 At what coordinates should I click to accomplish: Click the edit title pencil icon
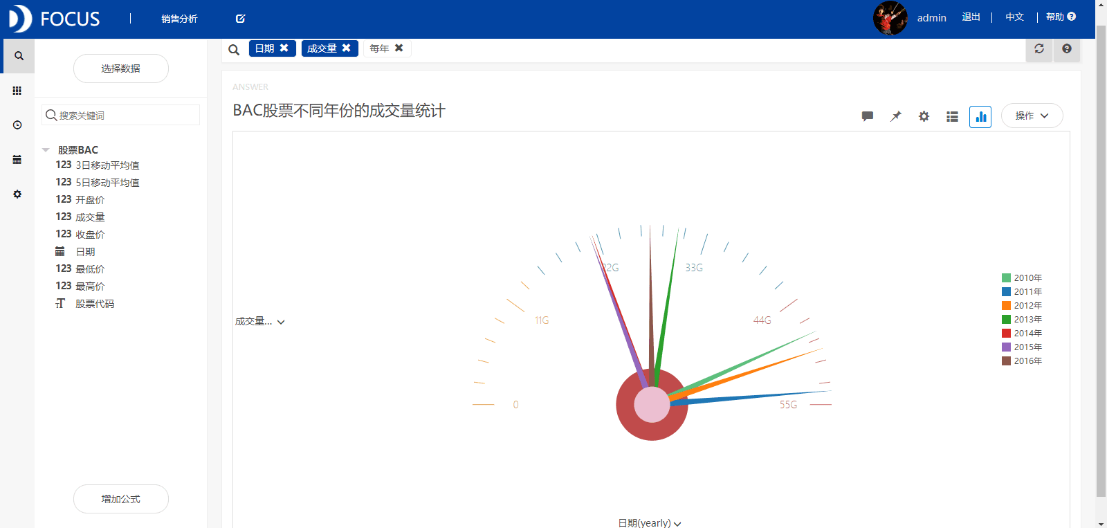pos(240,19)
